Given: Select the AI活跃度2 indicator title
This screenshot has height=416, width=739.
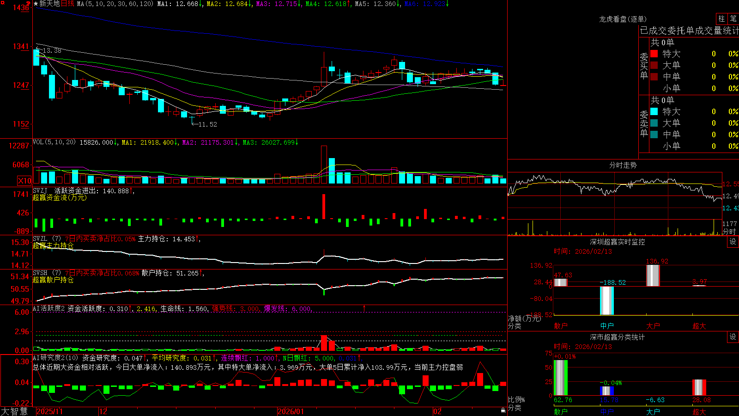Looking at the screenshot, I should [49, 308].
